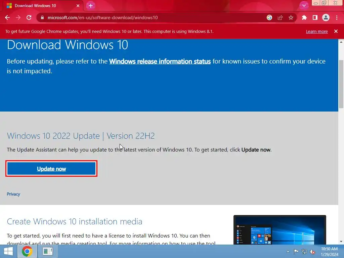Image resolution: width=344 pixels, height=258 pixels.
Task: Click 'Create Windows 10 installation media' heading
Action: 75,222
